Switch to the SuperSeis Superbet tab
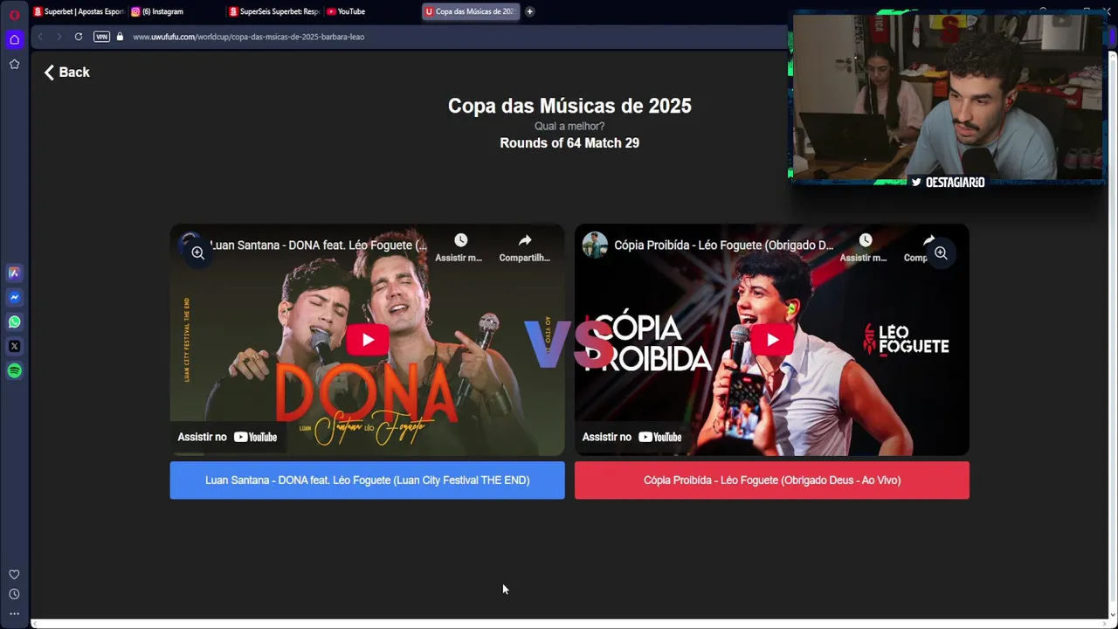This screenshot has height=629, width=1118. tap(274, 11)
